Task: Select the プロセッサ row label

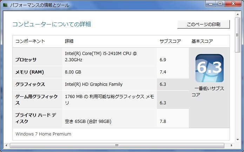Action: 26,60
